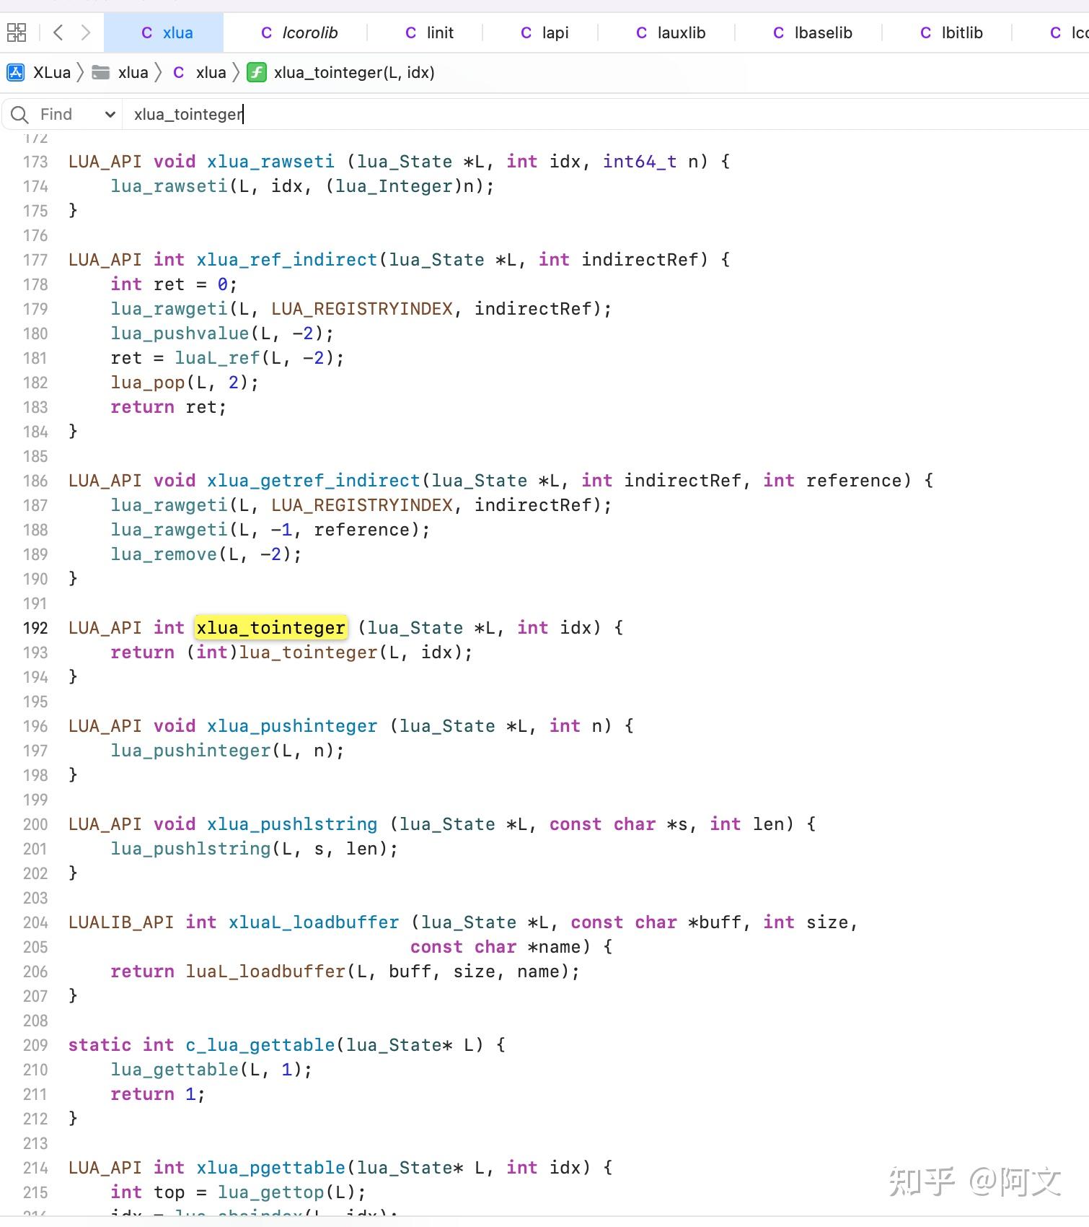Click the lua_tointeger call on line 193
1089x1227 pixels.
[x=309, y=652]
